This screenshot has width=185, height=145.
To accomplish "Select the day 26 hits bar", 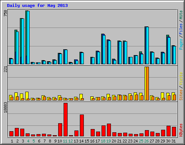I will pos(147,45).
